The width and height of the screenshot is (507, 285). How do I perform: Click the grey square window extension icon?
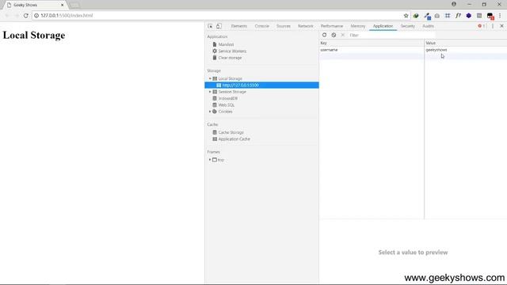pyautogui.click(x=479, y=16)
